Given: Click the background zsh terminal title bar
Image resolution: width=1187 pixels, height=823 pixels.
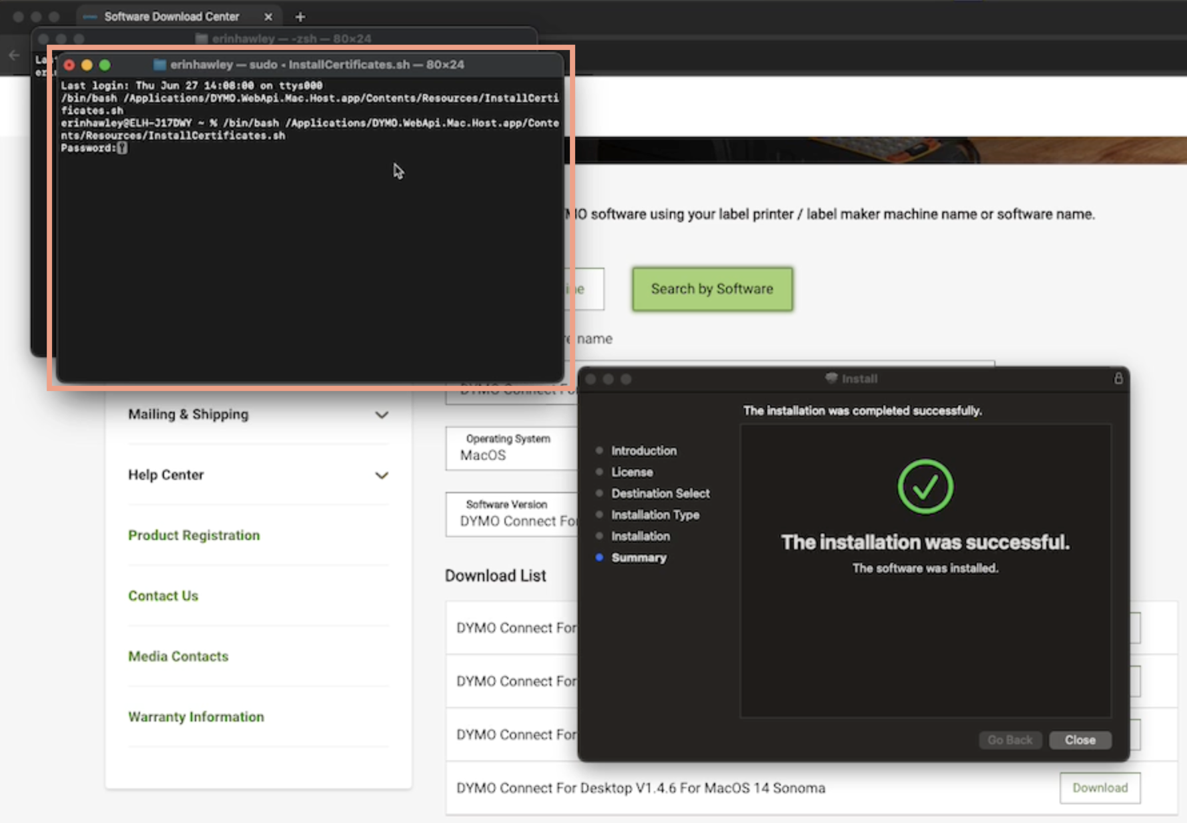Looking at the screenshot, I should tap(284, 38).
